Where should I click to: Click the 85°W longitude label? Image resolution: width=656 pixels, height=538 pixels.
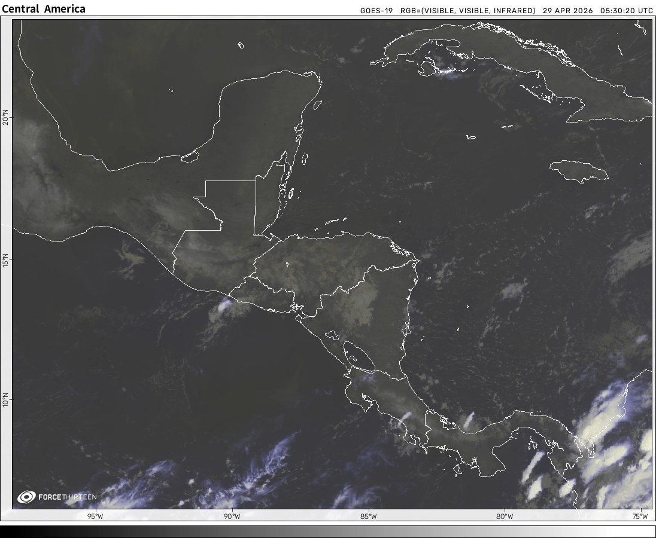coord(369,516)
